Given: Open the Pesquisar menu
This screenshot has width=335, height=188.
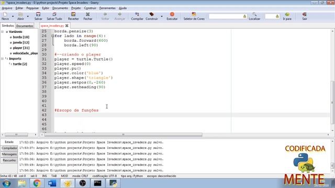Looking at the screenshot, I should [x=32, y=8].
